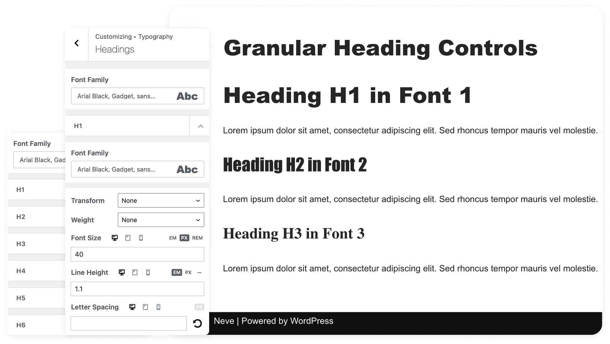The image size is (610, 344).
Task: Select PX unit for Line Height
Action: click(188, 272)
